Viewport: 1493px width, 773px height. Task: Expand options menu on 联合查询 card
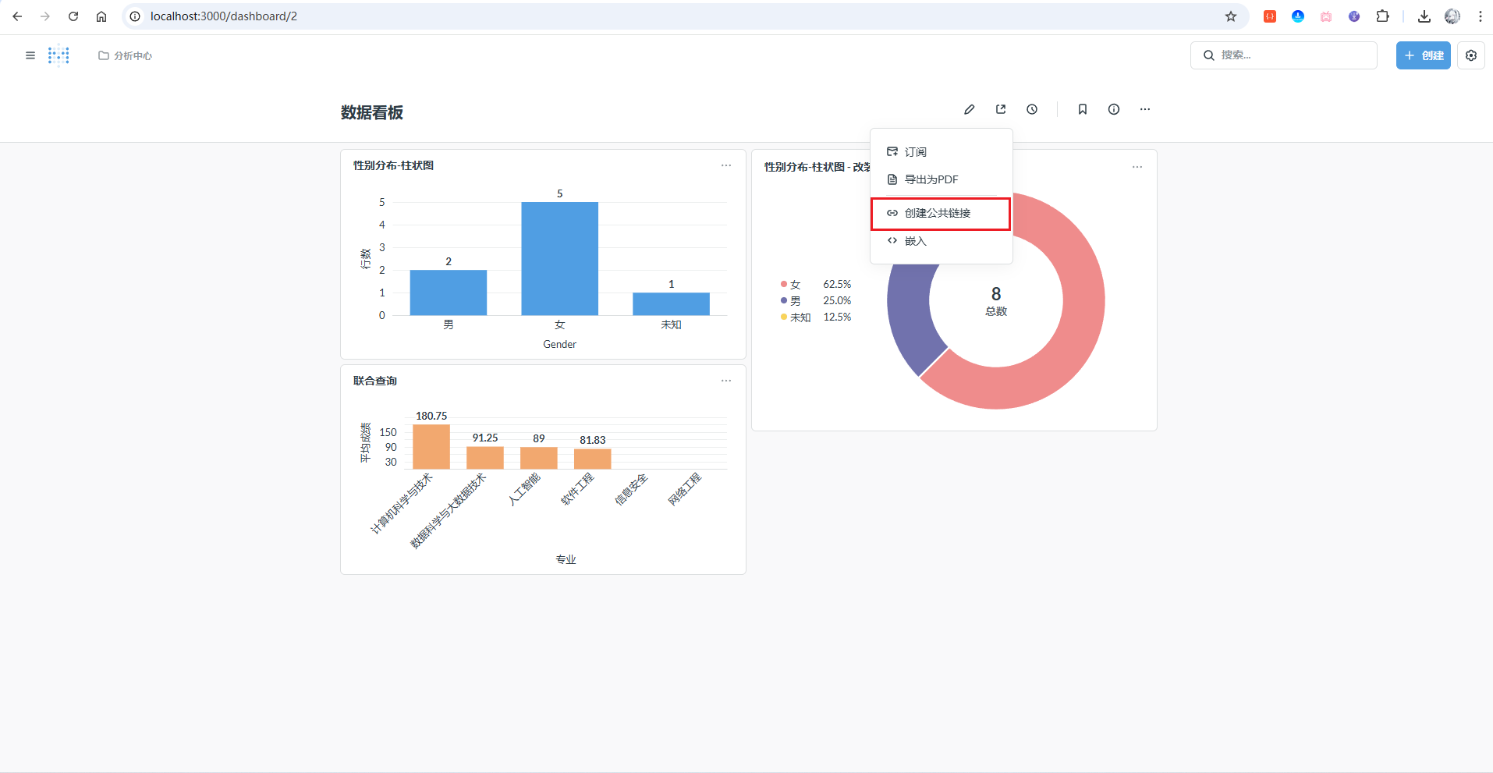pyautogui.click(x=726, y=381)
